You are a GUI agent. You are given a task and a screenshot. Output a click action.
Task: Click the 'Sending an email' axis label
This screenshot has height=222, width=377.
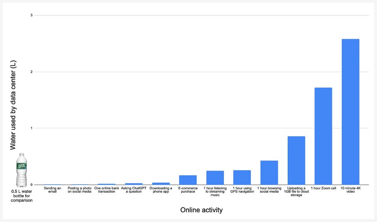pos(52,190)
